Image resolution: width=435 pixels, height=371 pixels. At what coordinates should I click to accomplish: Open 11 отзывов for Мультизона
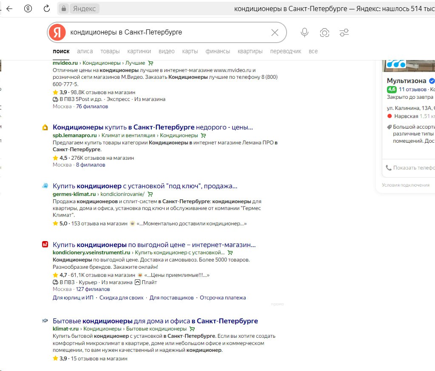[412, 89]
